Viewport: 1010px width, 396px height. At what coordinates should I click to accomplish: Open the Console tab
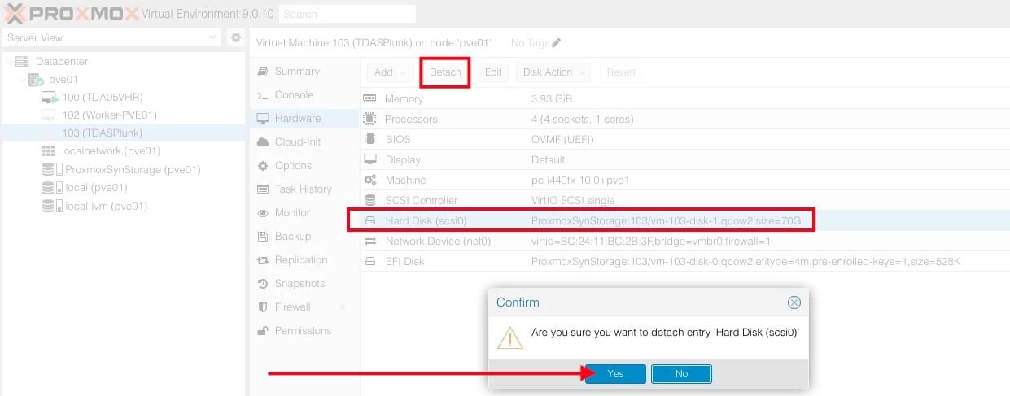tap(304, 95)
